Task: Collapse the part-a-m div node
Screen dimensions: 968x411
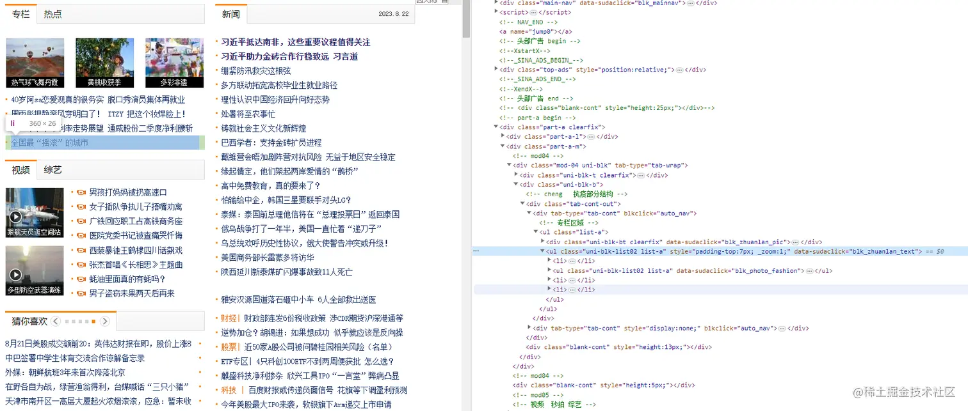Action: (503, 146)
